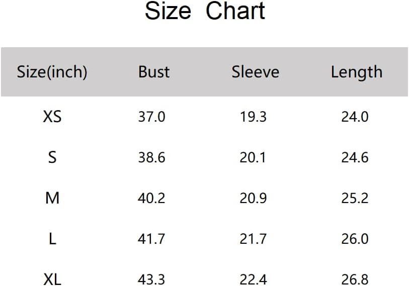Click the Length column header

[x=356, y=72]
